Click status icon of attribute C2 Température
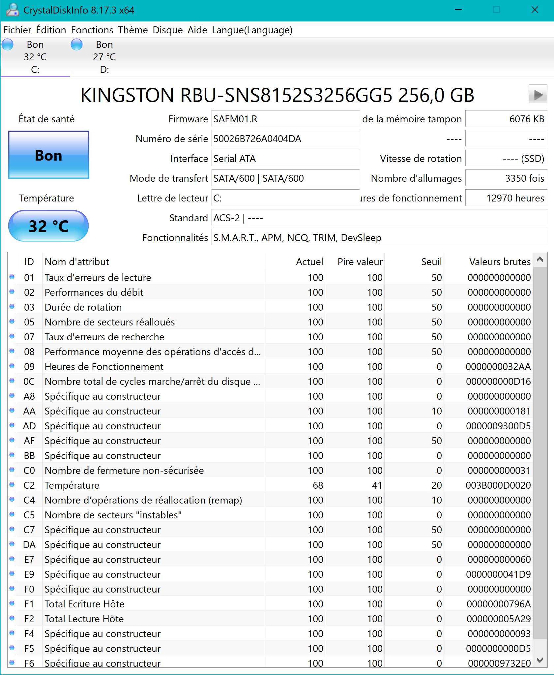The image size is (554, 675). pyautogui.click(x=12, y=485)
